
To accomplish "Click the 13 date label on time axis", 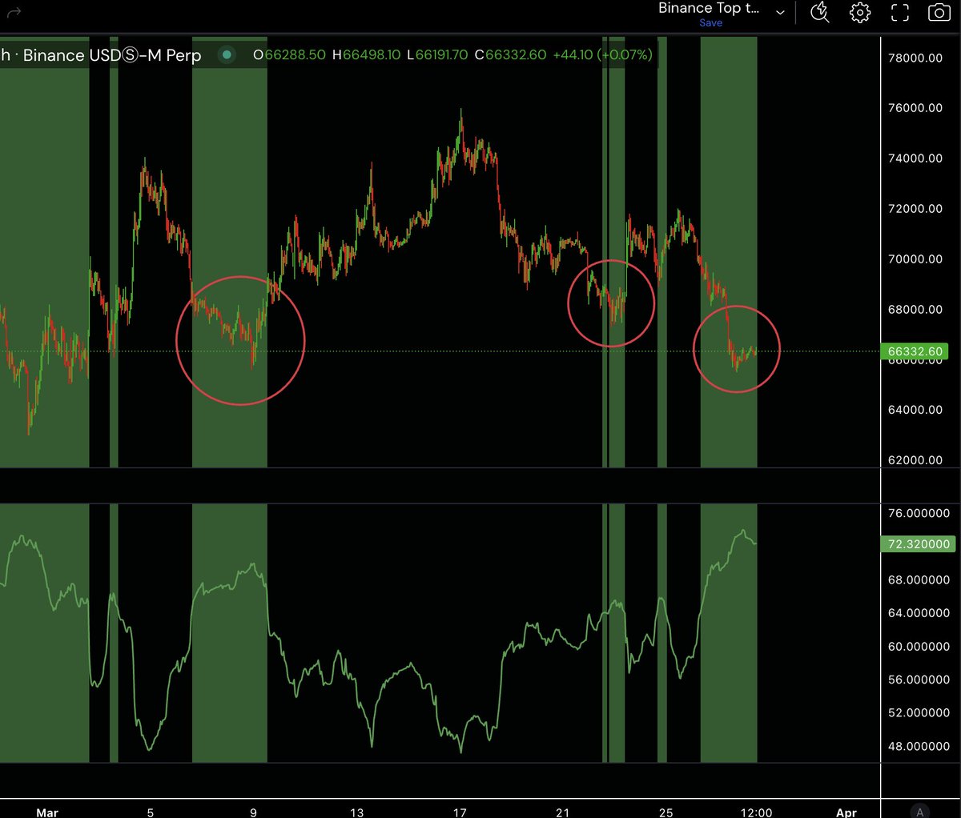I will (356, 812).
